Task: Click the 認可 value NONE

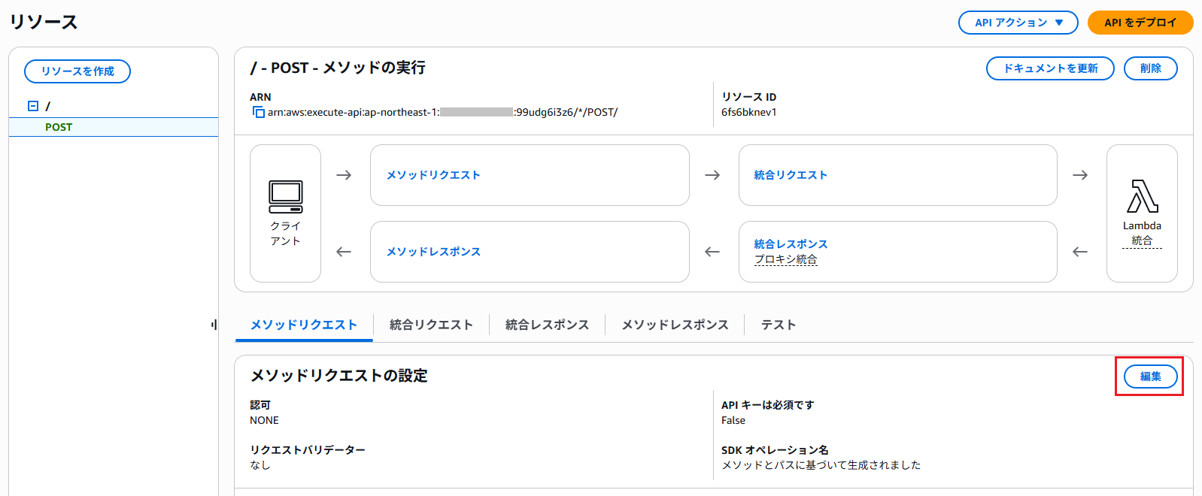Action: (264, 420)
